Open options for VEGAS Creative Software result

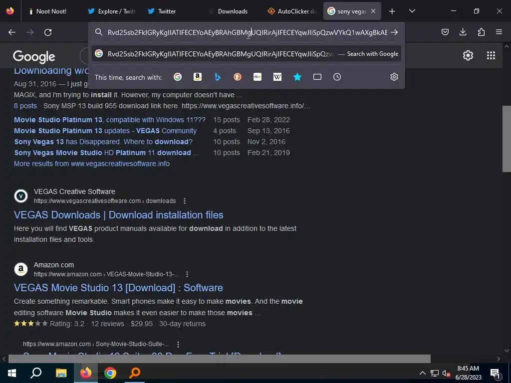click(185, 201)
